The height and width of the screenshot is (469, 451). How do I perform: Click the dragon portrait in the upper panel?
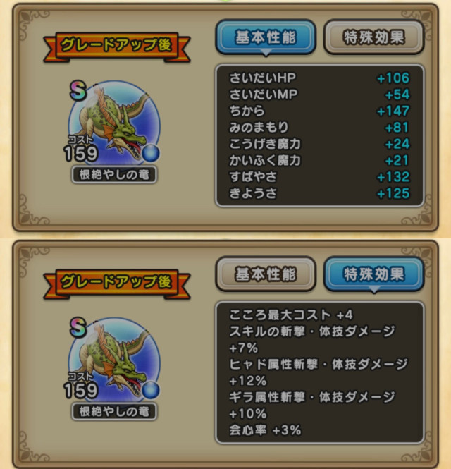coord(114,124)
